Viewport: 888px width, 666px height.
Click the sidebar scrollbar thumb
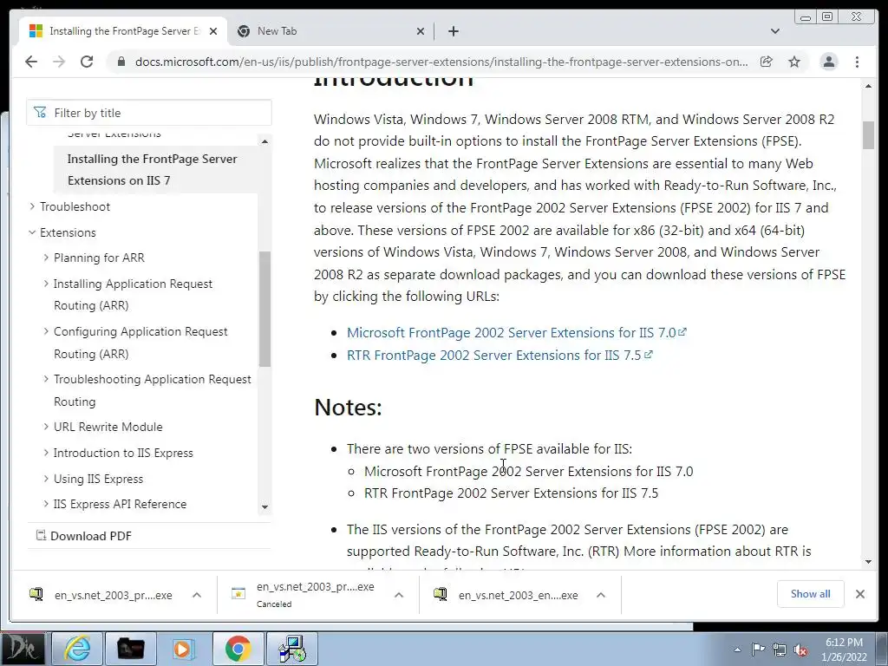coord(264,309)
